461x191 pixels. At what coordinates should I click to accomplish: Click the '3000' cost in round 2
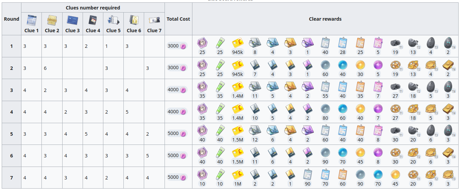click(x=173, y=68)
